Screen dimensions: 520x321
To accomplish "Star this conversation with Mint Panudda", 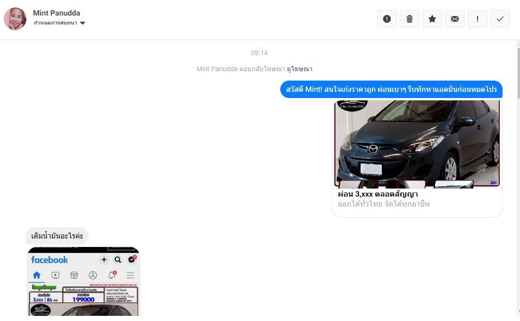I will click(432, 19).
